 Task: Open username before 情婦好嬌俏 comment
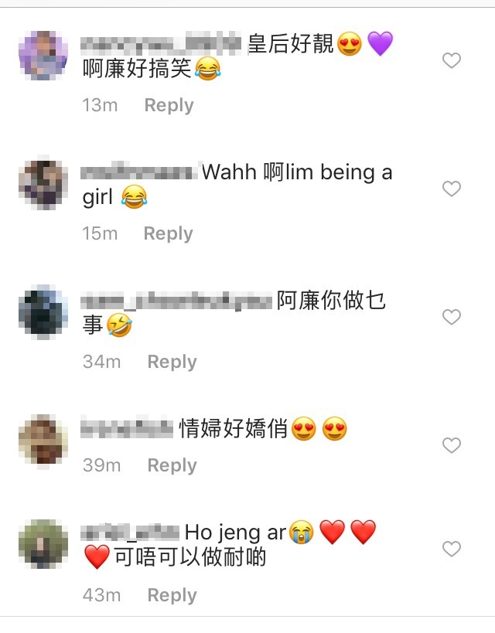point(127,428)
